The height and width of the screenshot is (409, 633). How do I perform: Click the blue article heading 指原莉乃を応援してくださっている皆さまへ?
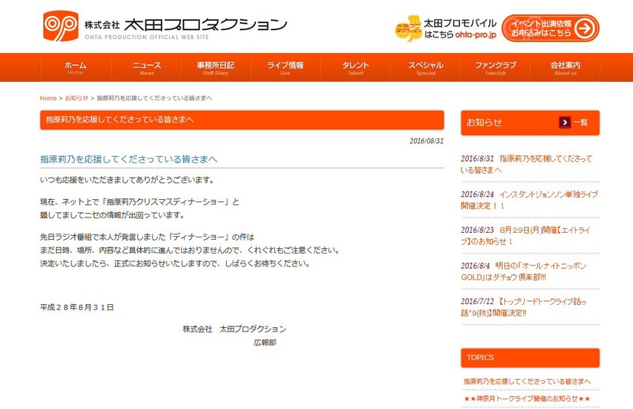(129, 159)
